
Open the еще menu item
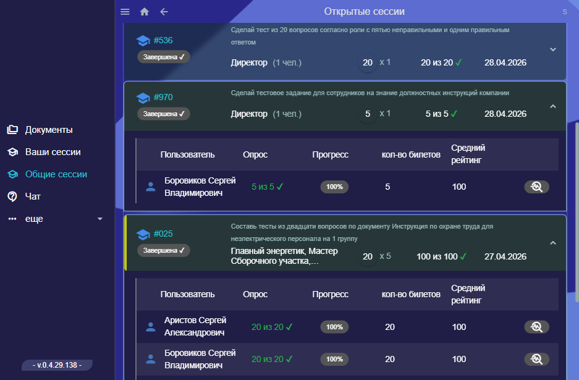[x=34, y=219]
